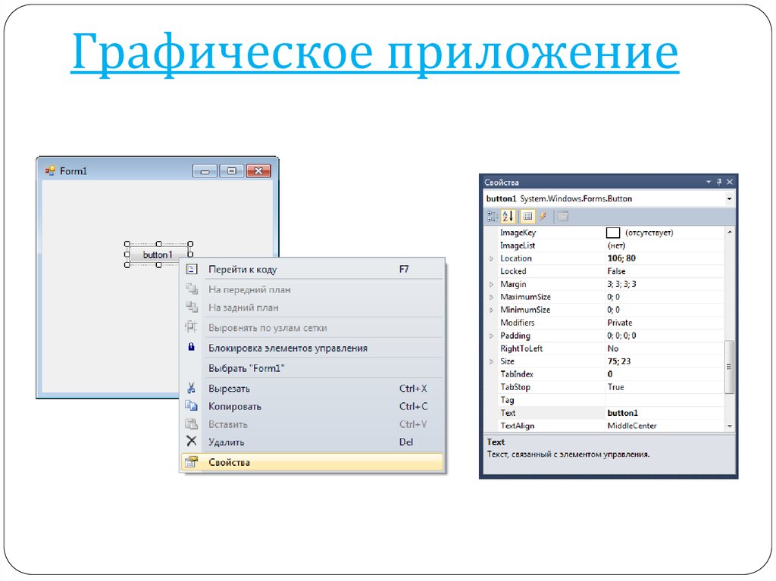Choose Свойства in the context menu
Screen dimensions: 776x581
(x=229, y=462)
